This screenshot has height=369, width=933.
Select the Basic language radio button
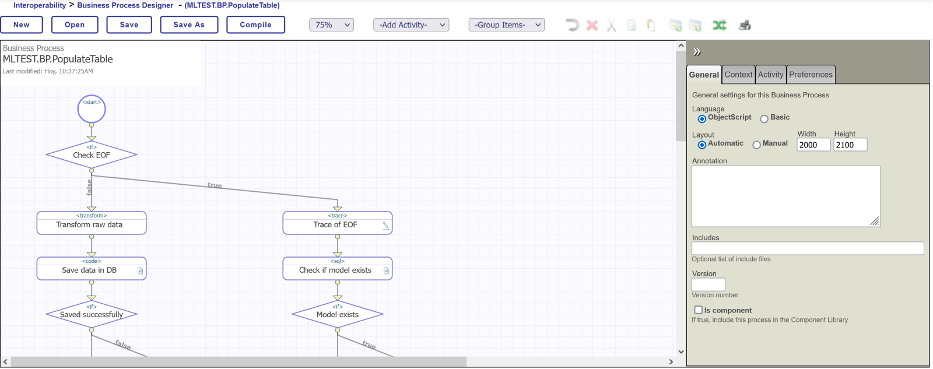click(x=764, y=119)
